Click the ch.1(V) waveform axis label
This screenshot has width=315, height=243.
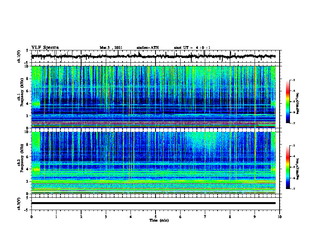click(19, 56)
